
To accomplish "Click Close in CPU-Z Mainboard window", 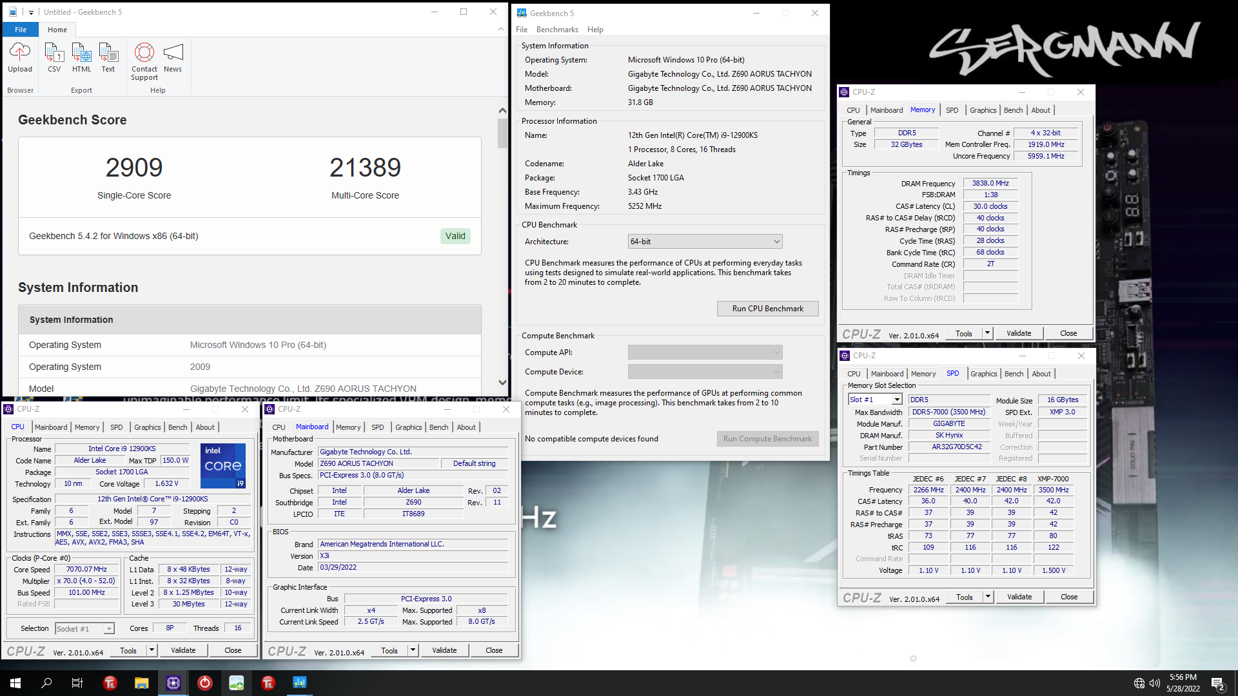I will pos(494,651).
